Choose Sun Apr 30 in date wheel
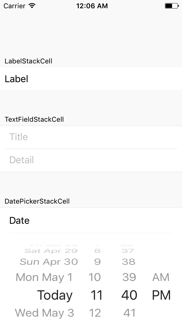 tap(49, 262)
